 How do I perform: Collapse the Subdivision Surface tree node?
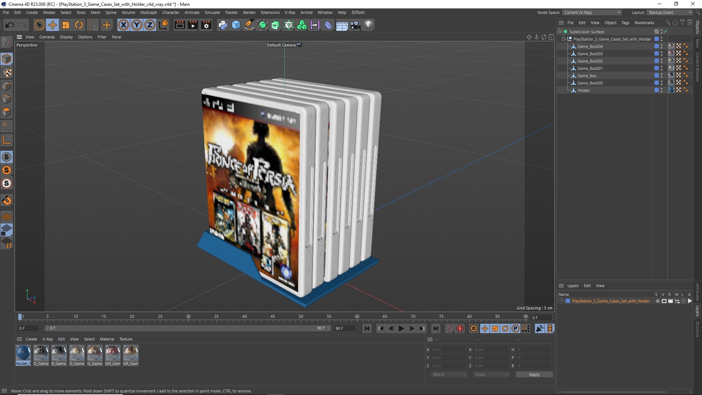tap(559, 32)
